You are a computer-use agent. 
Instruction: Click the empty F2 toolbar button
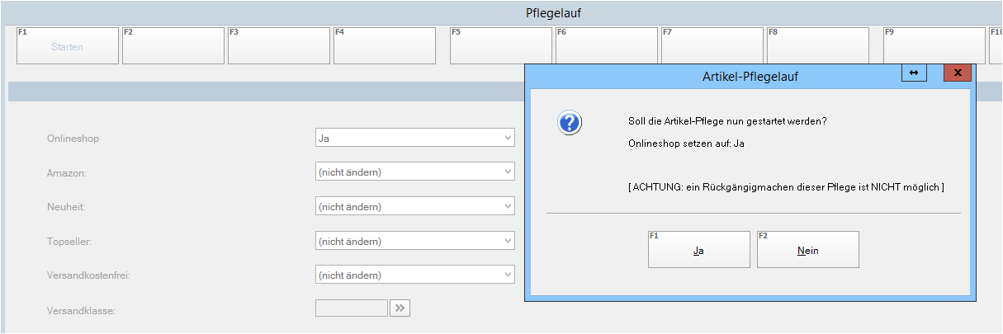[x=173, y=46]
